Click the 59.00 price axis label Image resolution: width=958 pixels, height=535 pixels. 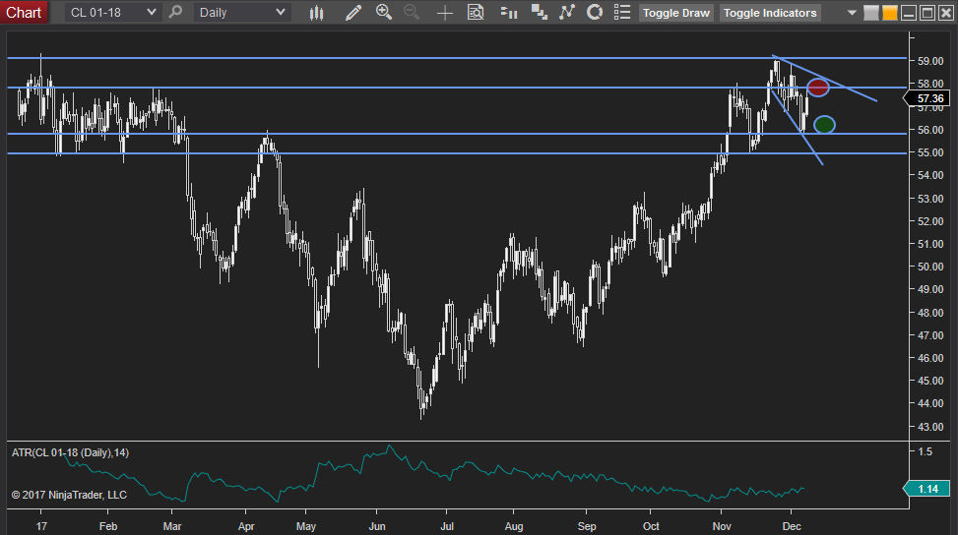pos(929,61)
